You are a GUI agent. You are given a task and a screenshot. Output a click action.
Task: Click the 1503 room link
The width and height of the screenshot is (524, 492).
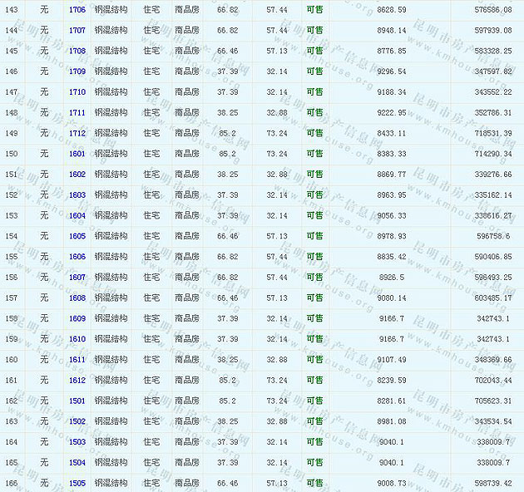tap(77, 442)
